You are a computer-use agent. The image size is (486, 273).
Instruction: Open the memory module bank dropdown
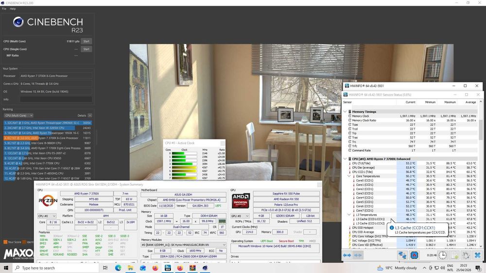(x=184, y=244)
